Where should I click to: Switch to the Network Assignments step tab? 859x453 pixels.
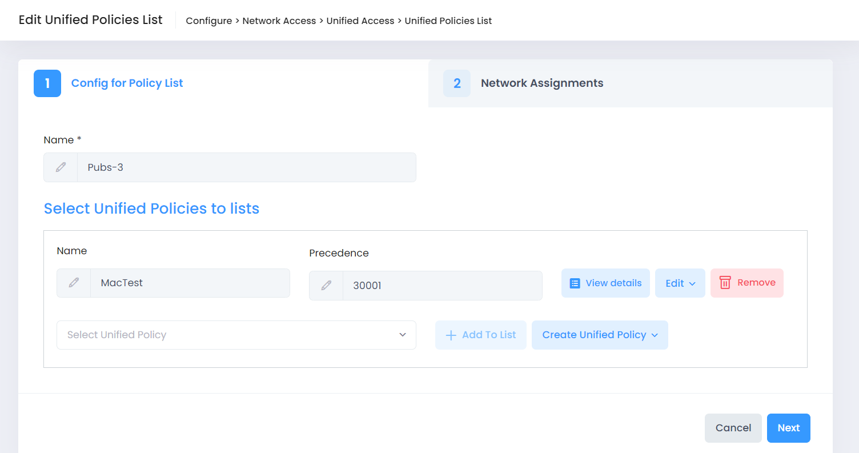click(x=541, y=83)
